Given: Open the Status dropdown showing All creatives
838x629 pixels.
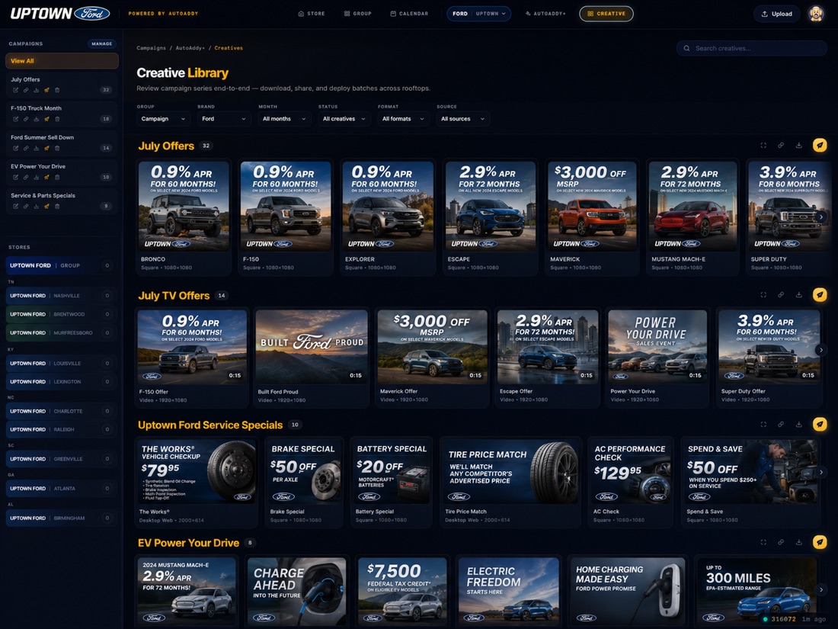Looking at the screenshot, I should (x=344, y=119).
